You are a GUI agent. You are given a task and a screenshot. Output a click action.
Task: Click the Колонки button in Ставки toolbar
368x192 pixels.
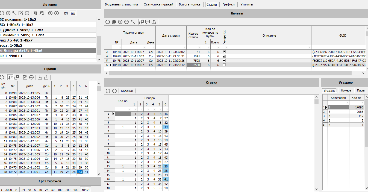click(x=127, y=91)
